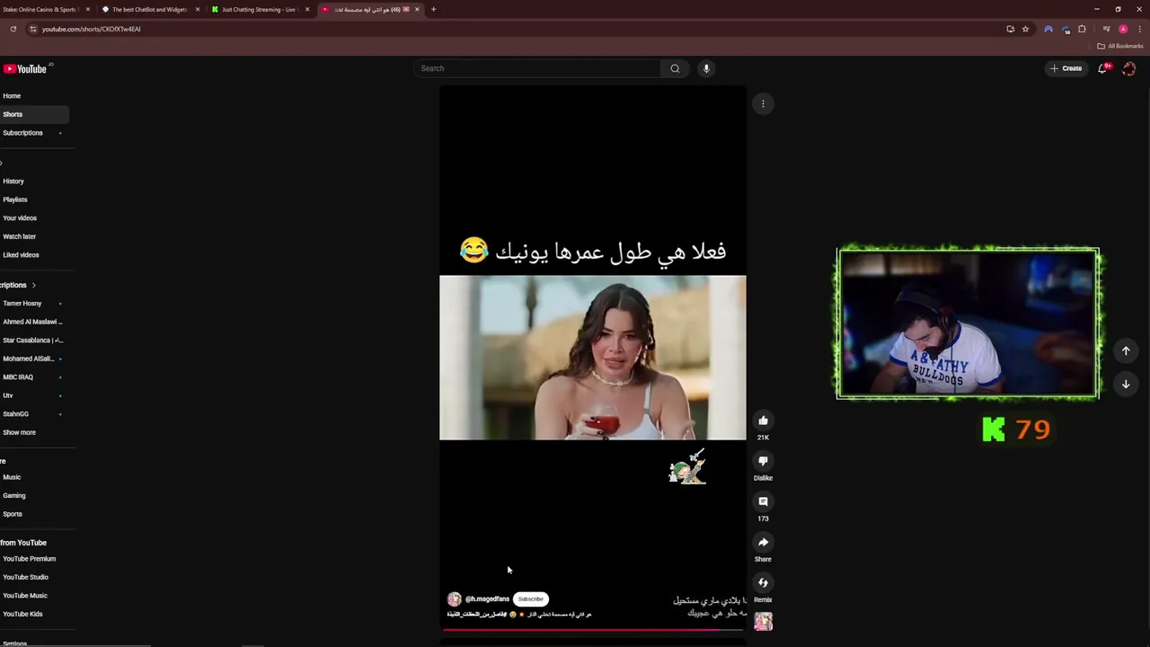Open Chrome's three-dot menu

tap(1139, 29)
